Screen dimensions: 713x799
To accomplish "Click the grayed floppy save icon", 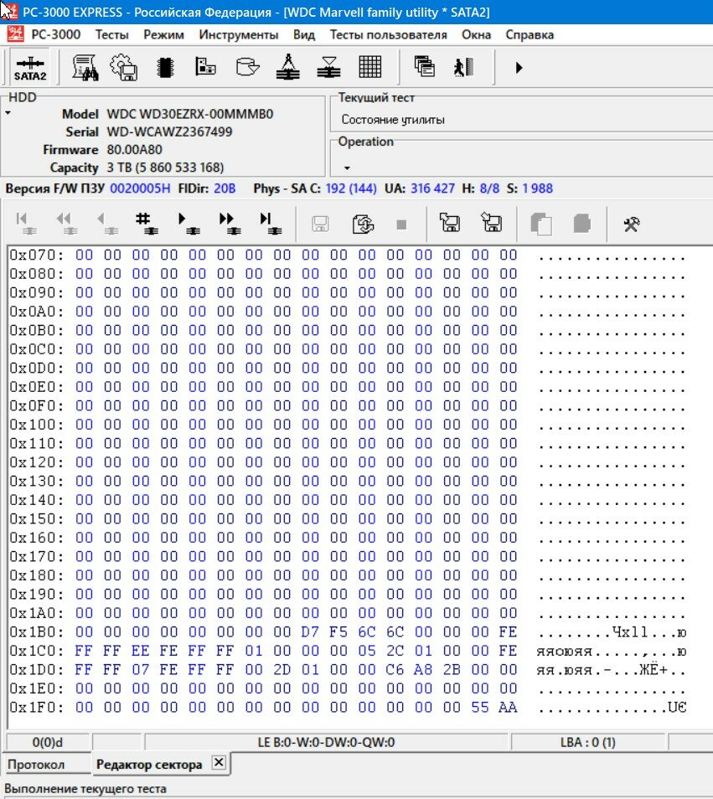I will (x=320, y=224).
